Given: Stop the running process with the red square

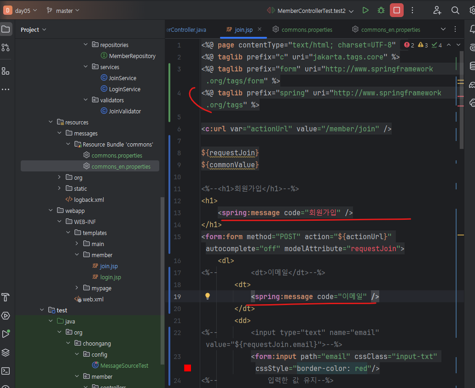Looking at the screenshot, I should (397, 10).
